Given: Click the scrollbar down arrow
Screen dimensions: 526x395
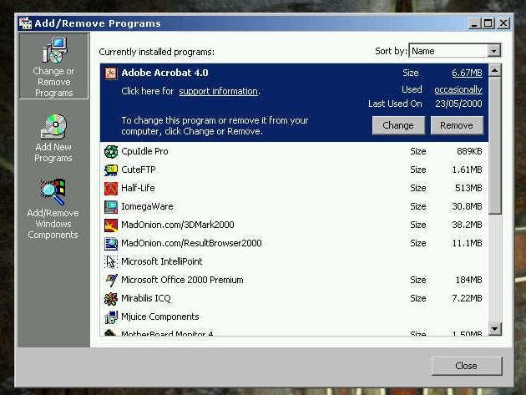Looking at the screenshot, I should pos(495,329).
